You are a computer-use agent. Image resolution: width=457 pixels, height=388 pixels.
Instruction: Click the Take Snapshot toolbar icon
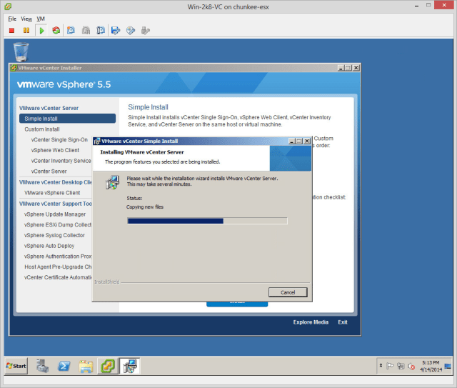(x=71, y=30)
